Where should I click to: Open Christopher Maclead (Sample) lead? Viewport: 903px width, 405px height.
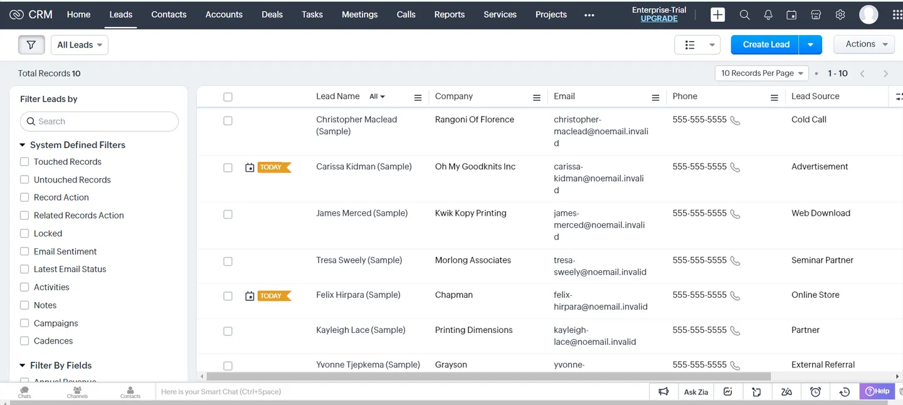pos(356,125)
